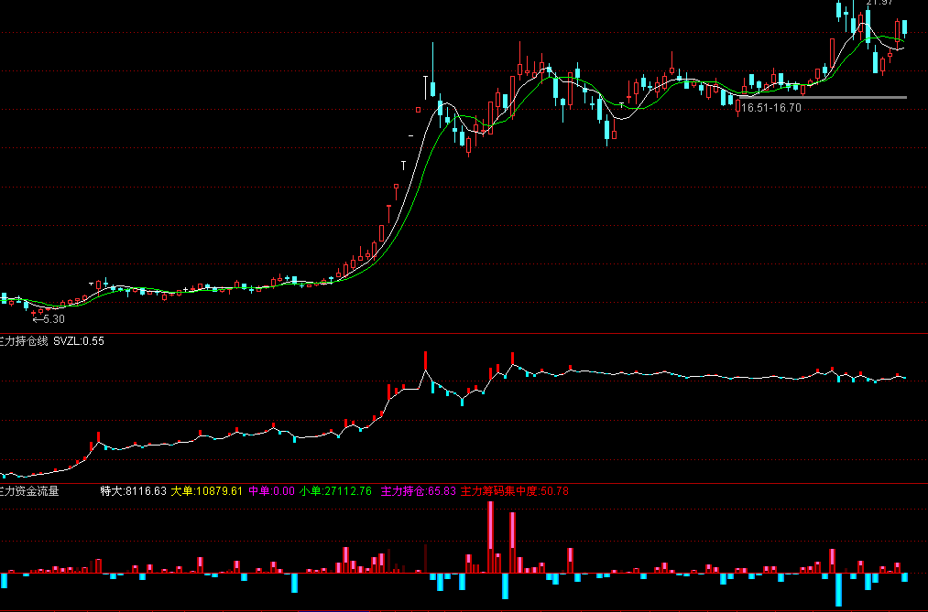Click the 主力筹码集中度:50.78 value

click(x=514, y=491)
